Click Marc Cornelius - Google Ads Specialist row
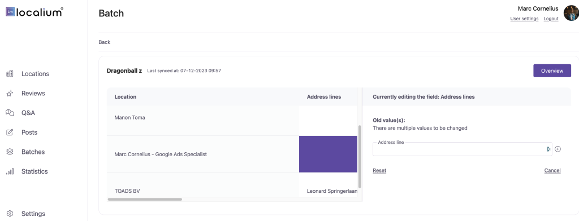This screenshot has height=221, width=579. tap(203, 154)
